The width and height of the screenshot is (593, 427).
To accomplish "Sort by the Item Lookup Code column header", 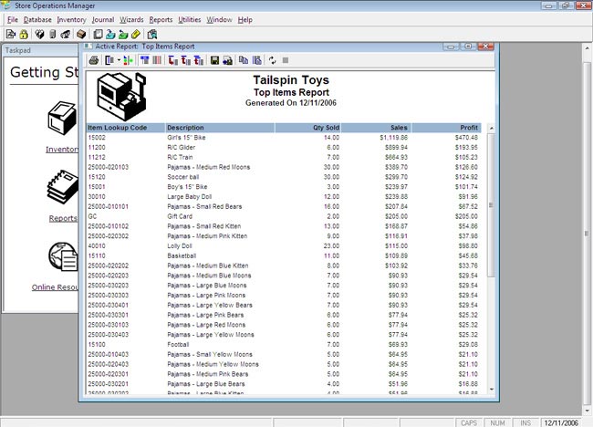I will click(x=126, y=128).
